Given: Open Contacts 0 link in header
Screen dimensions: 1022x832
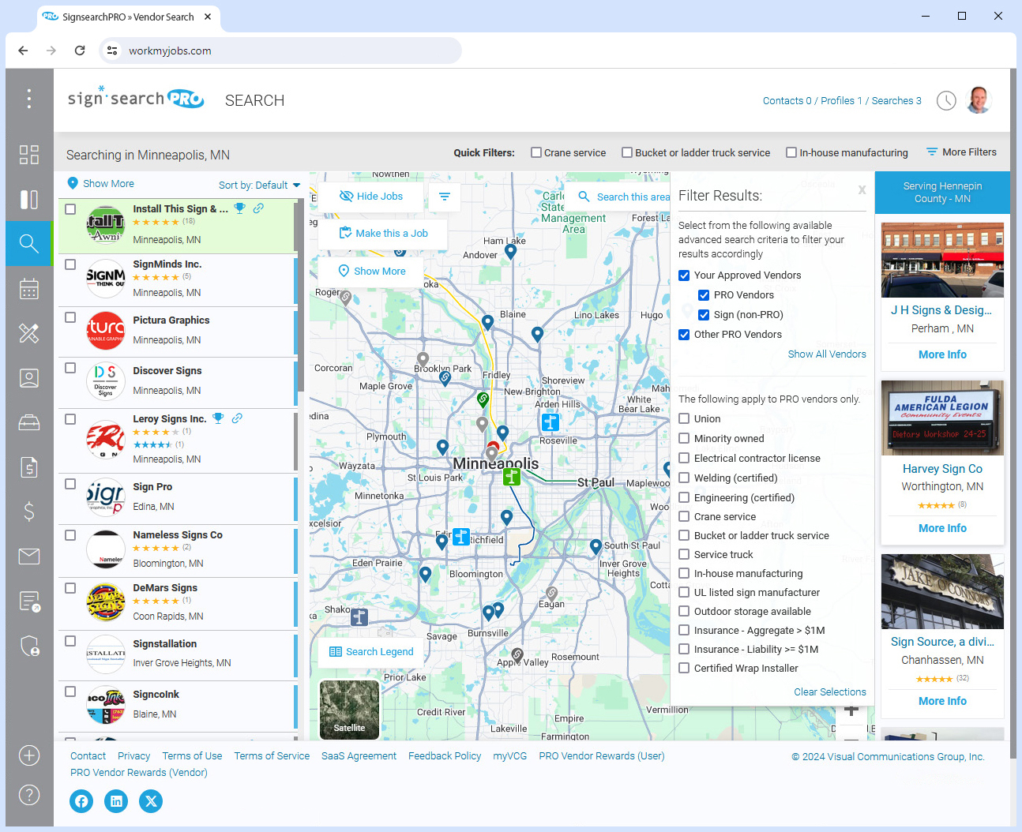Looking at the screenshot, I should pyautogui.click(x=787, y=101).
